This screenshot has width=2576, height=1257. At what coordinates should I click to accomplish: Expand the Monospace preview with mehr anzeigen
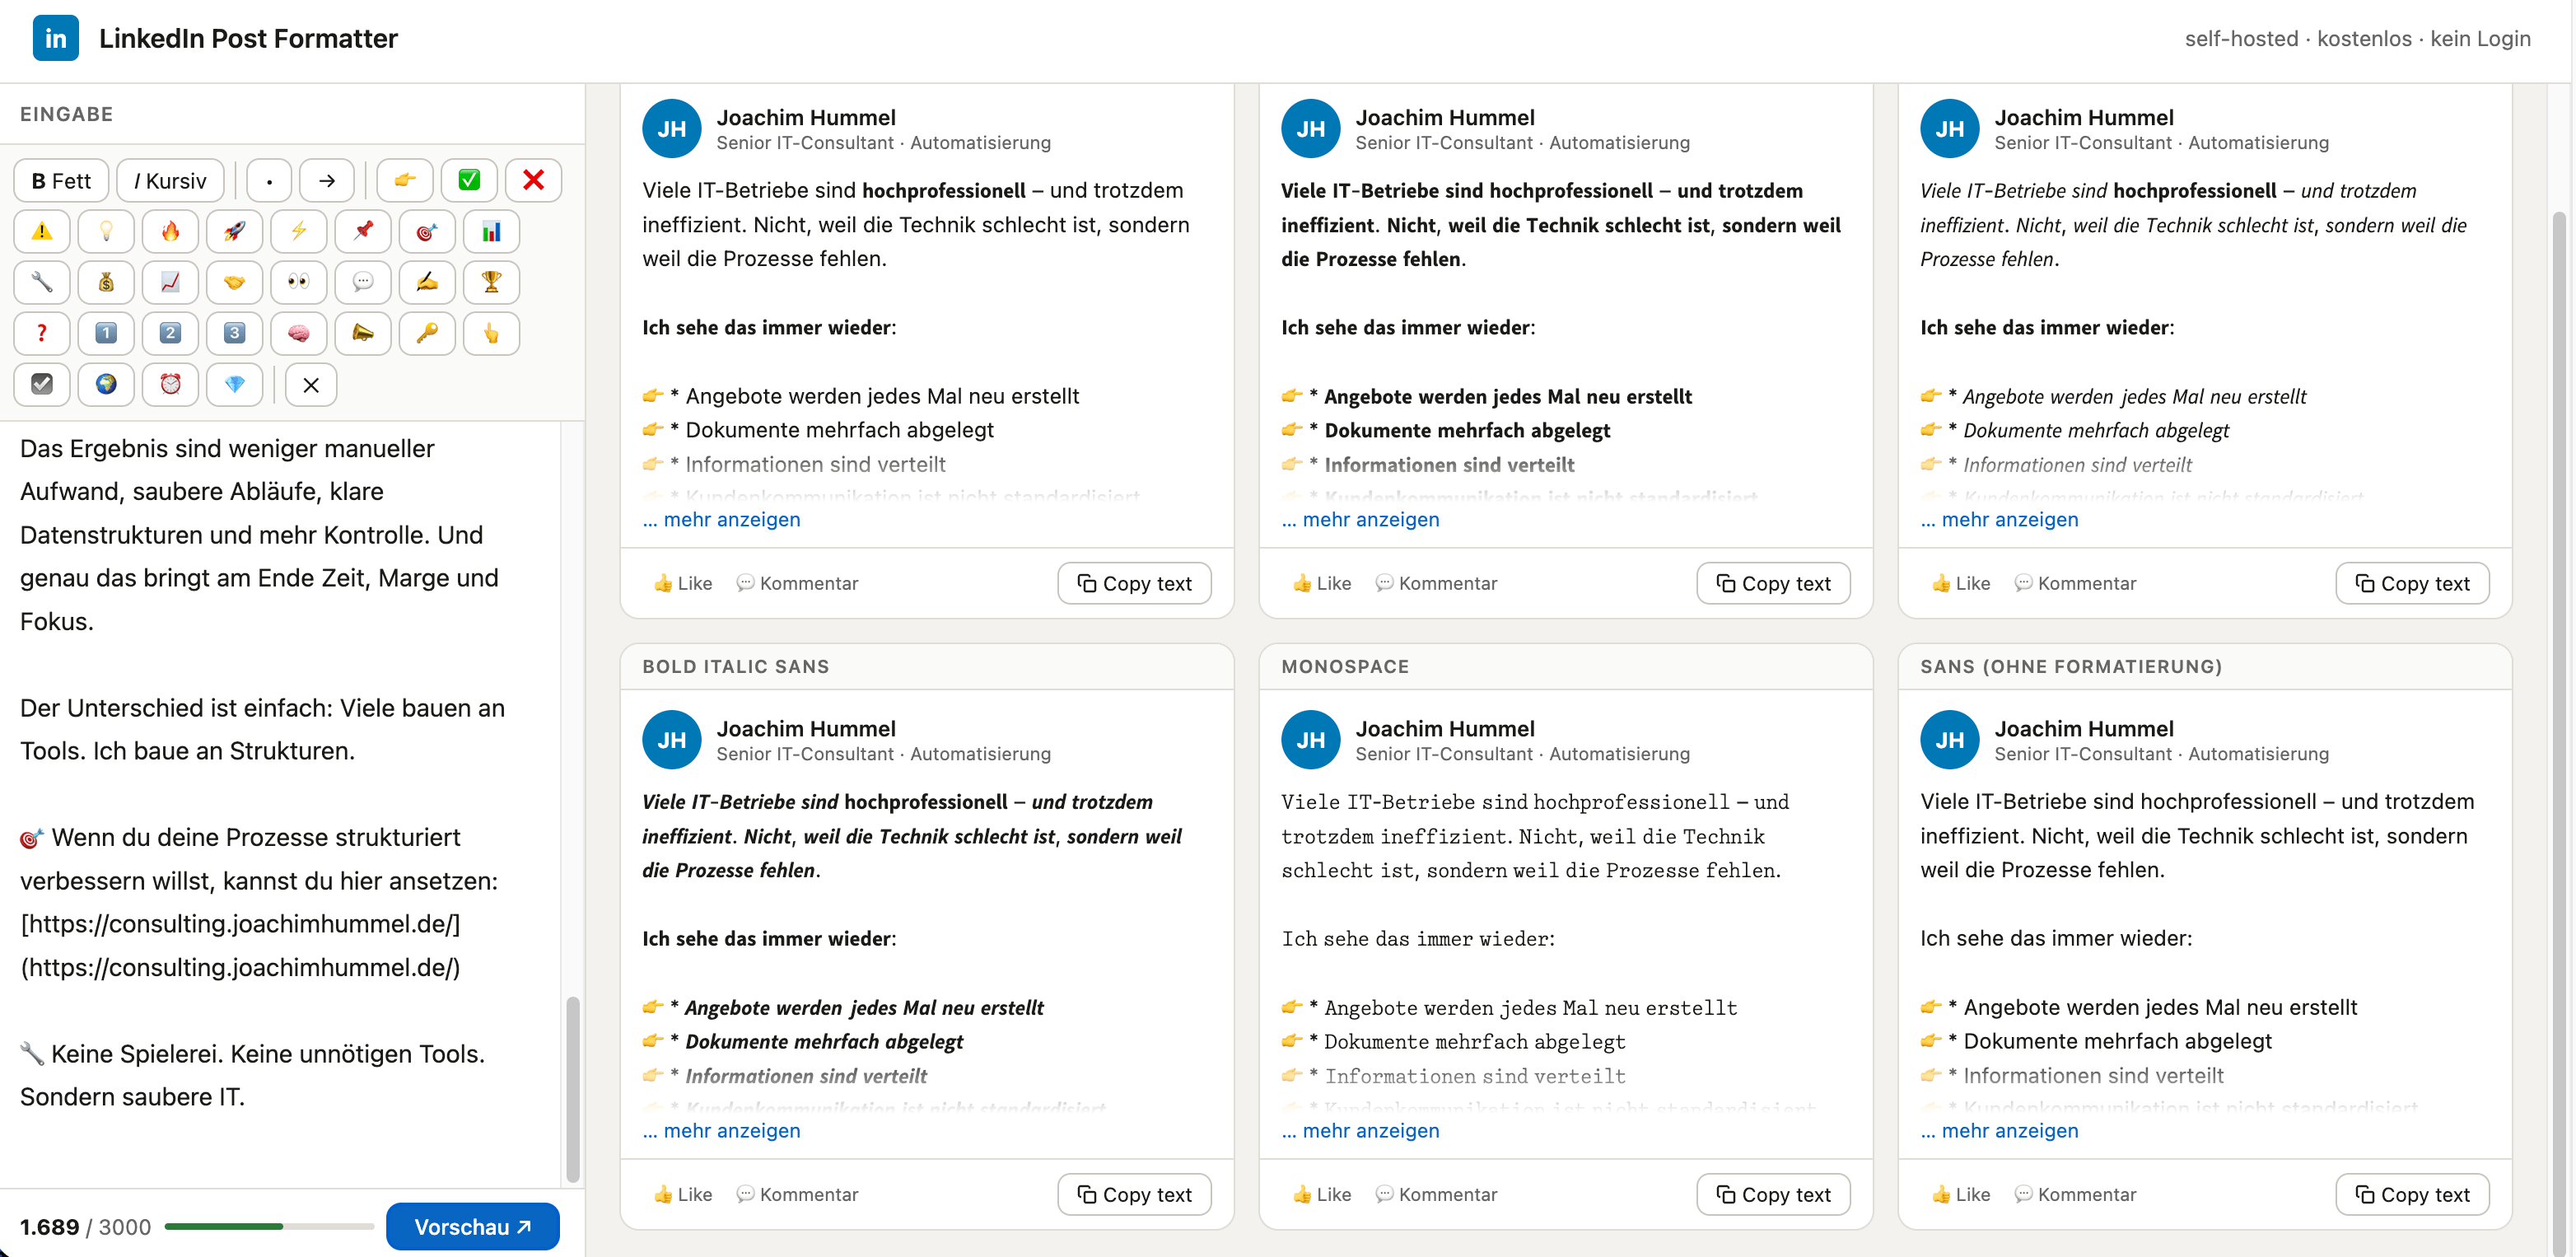pyautogui.click(x=1370, y=1130)
